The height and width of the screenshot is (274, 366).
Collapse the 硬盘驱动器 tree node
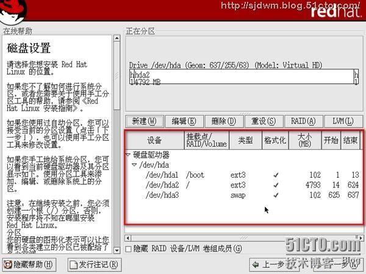128,155
